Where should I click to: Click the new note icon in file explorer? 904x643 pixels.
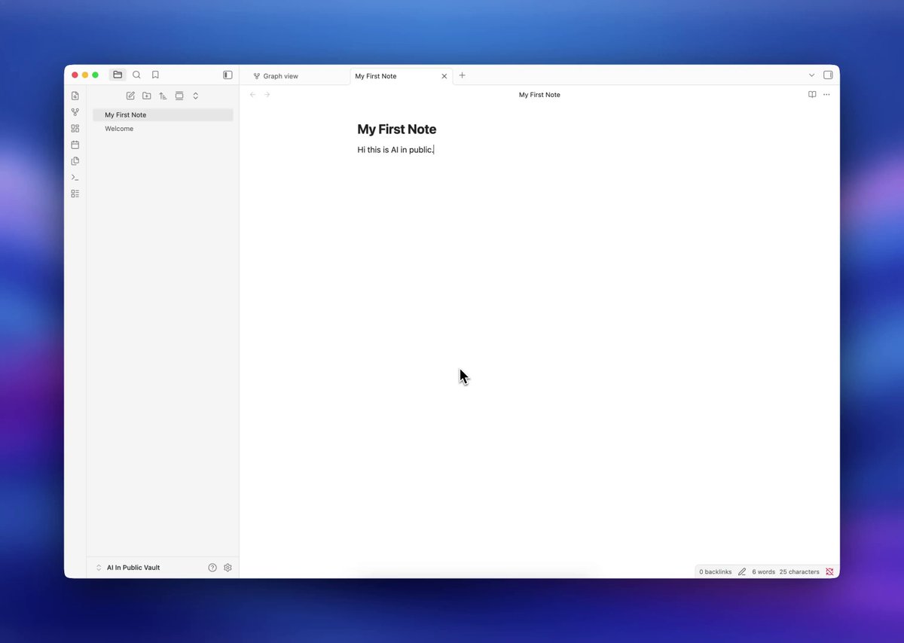pos(130,96)
